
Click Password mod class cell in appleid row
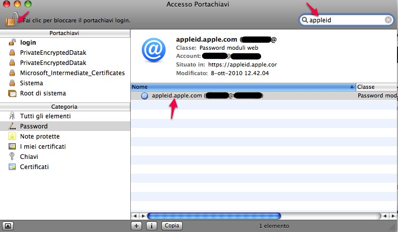point(377,95)
